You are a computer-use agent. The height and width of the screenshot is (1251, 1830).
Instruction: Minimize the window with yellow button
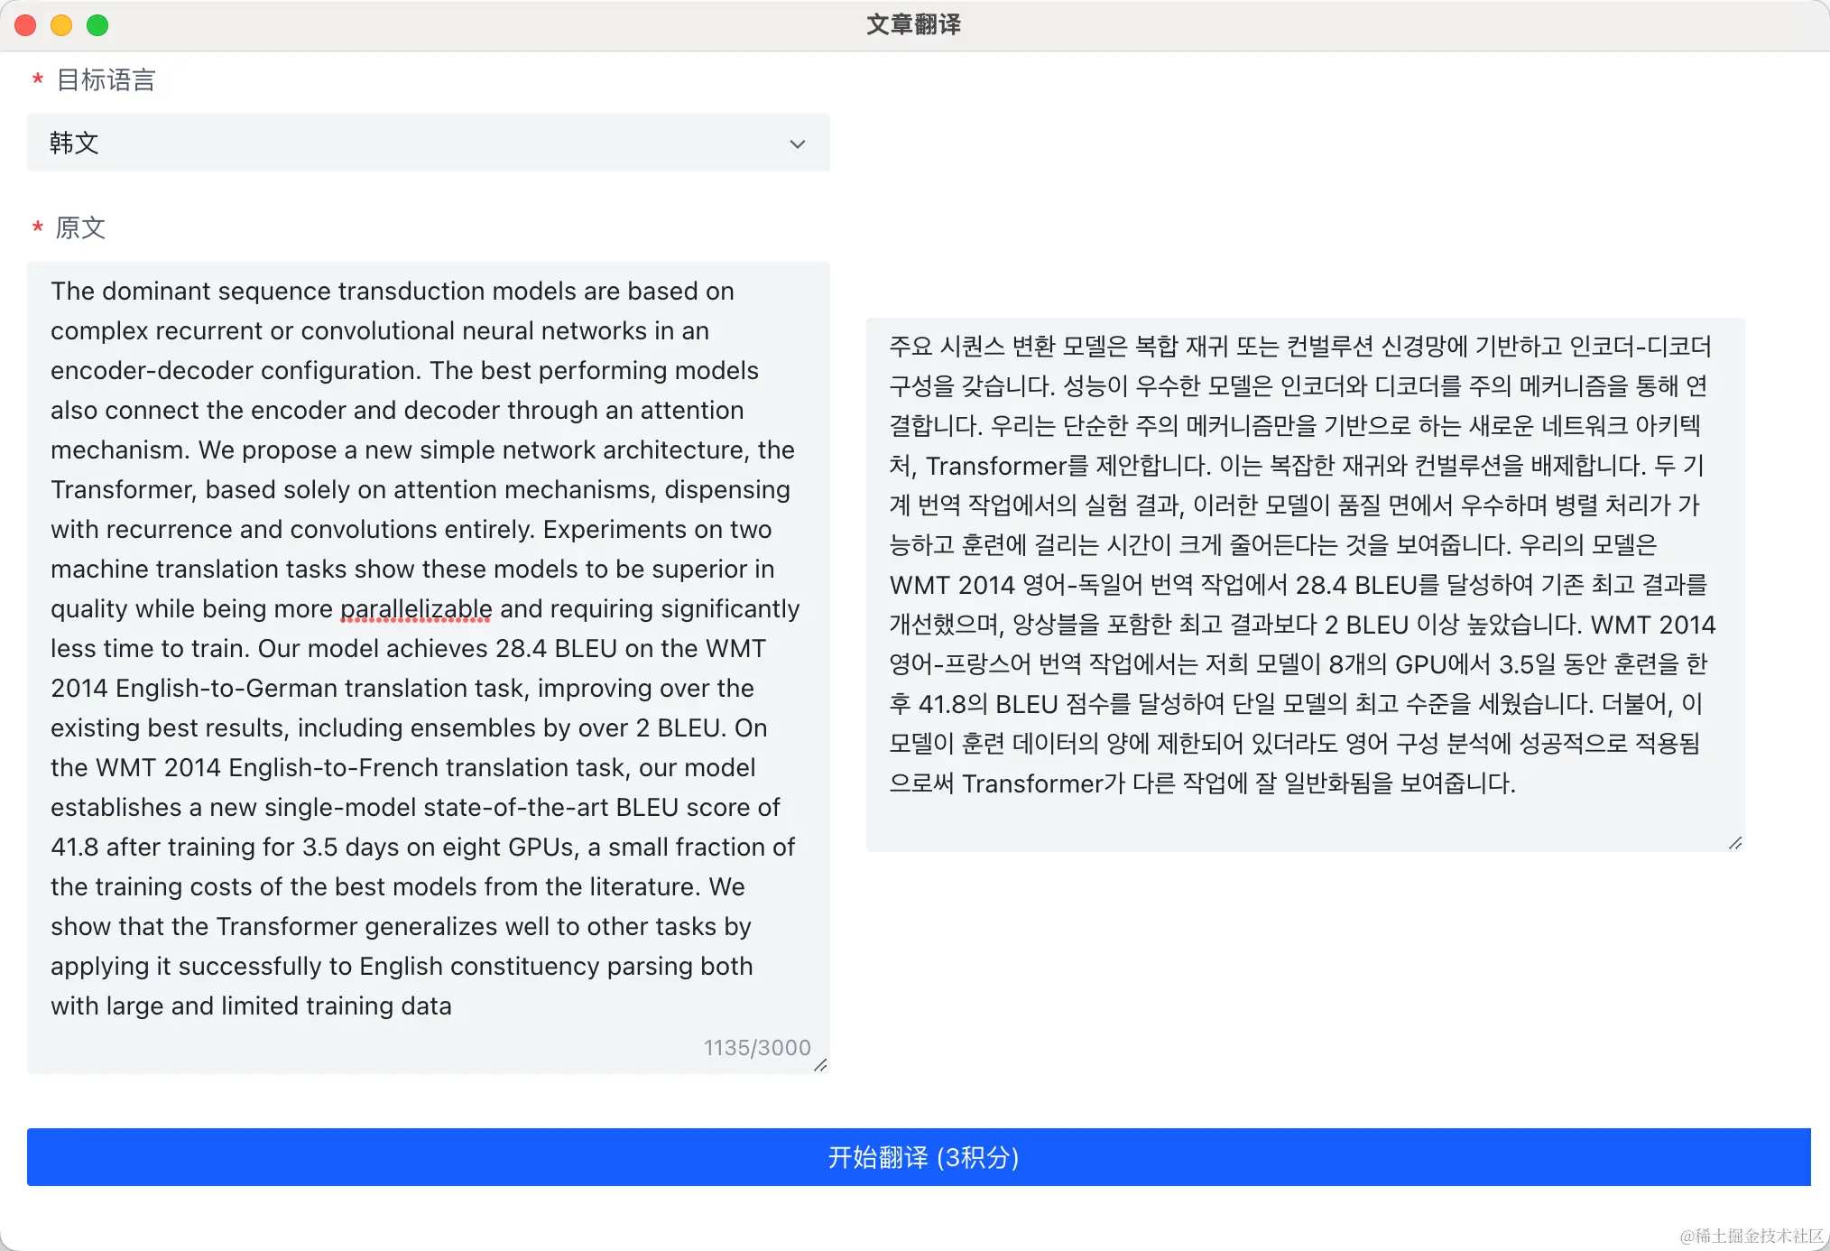coord(61,25)
